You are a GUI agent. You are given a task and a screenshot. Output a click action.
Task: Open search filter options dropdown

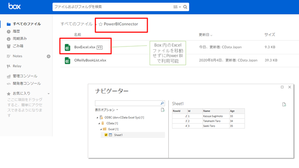177,7
